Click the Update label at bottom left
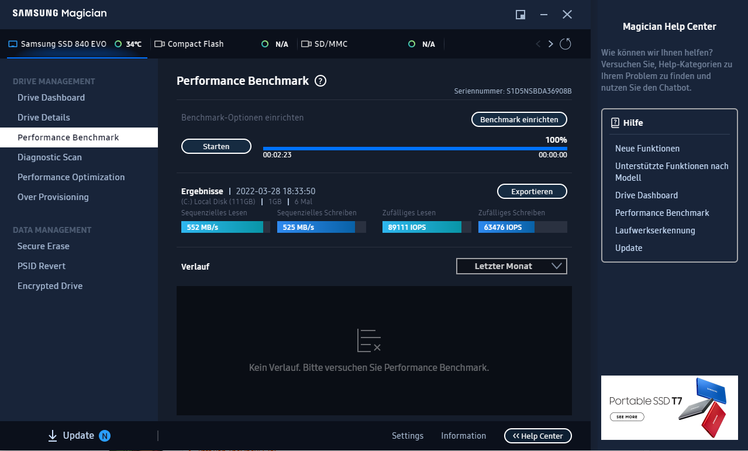The width and height of the screenshot is (748, 451). click(x=78, y=435)
